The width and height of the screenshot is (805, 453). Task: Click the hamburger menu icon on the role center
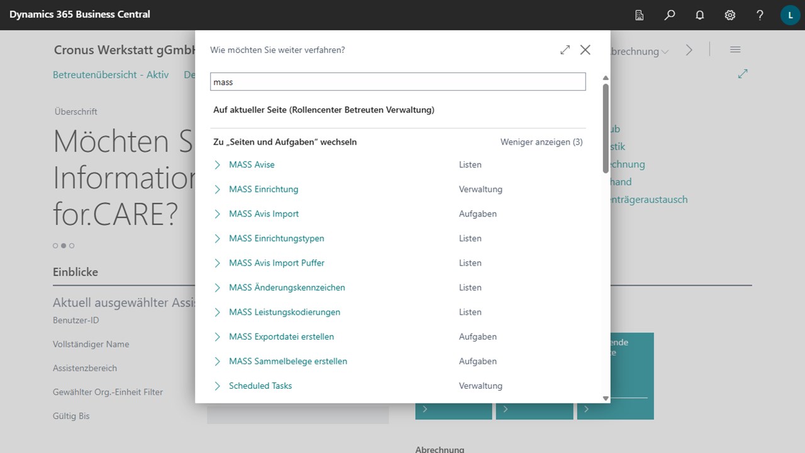[735, 50]
